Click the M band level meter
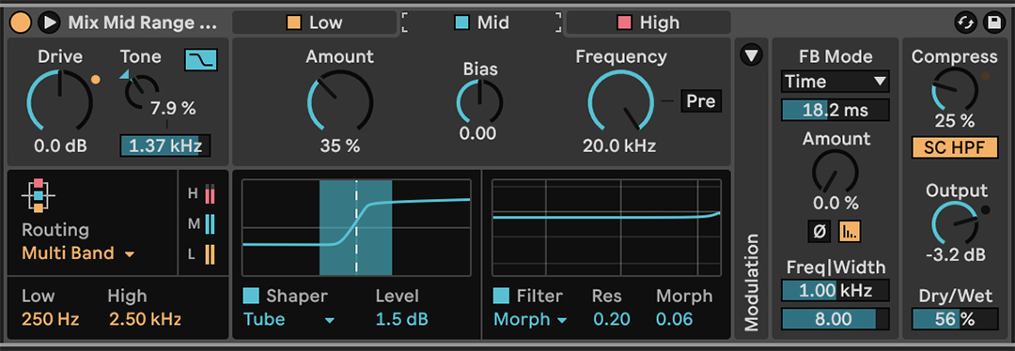1015x351 pixels. click(210, 224)
